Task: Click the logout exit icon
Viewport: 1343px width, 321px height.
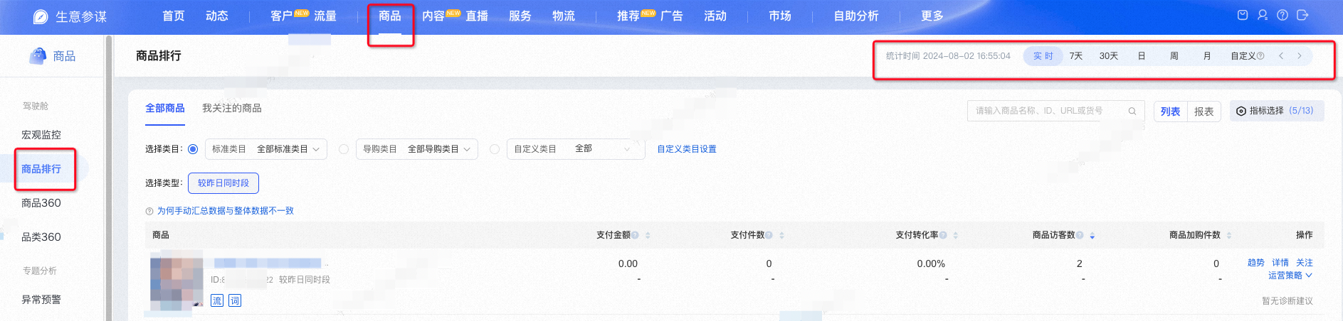Action: pos(1302,15)
